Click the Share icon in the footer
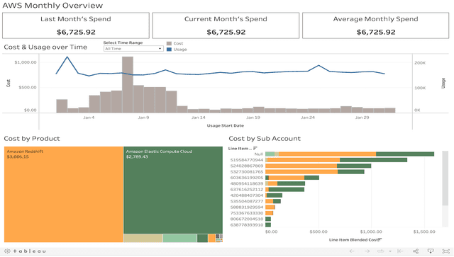Screen dimensions: 454x257 click(416, 251)
